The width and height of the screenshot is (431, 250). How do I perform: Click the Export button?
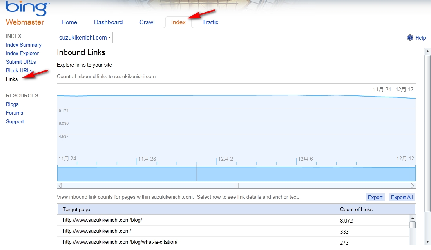pos(375,197)
